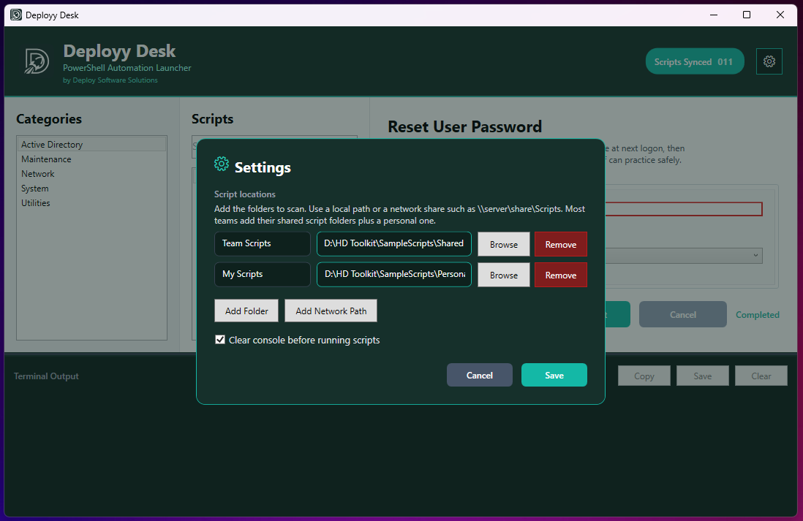The image size is (803, 521).
Task: Browse for the My Scripts folder
Action: point(503,275)
